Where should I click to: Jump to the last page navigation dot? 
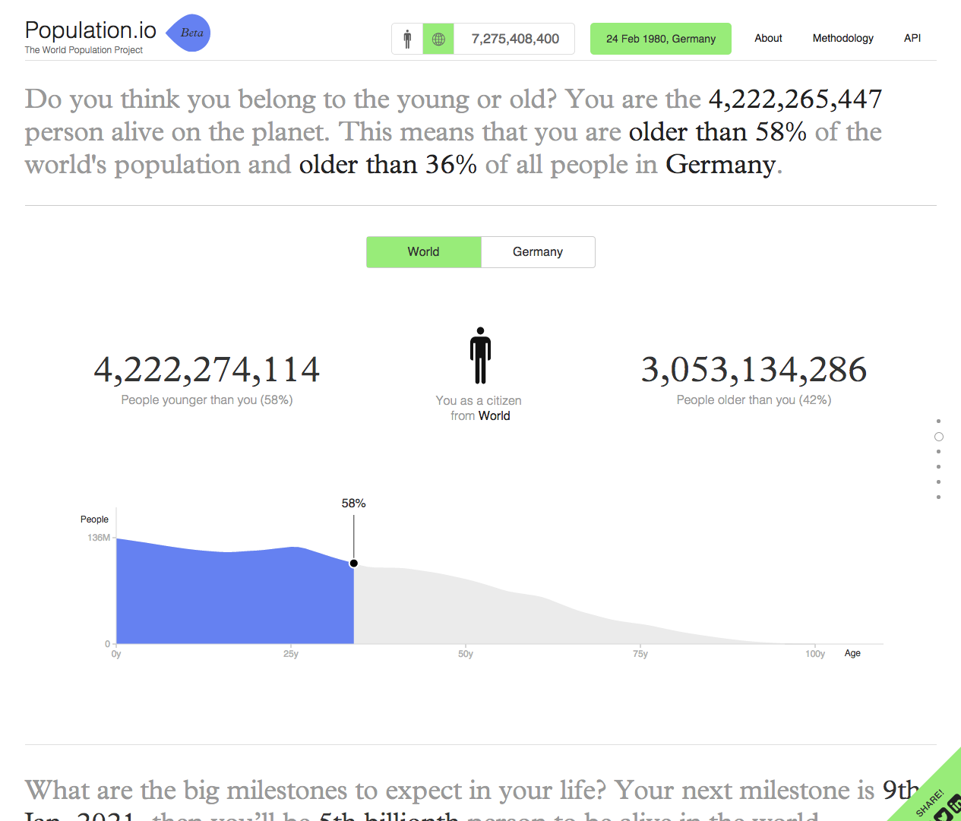[939, 497]
